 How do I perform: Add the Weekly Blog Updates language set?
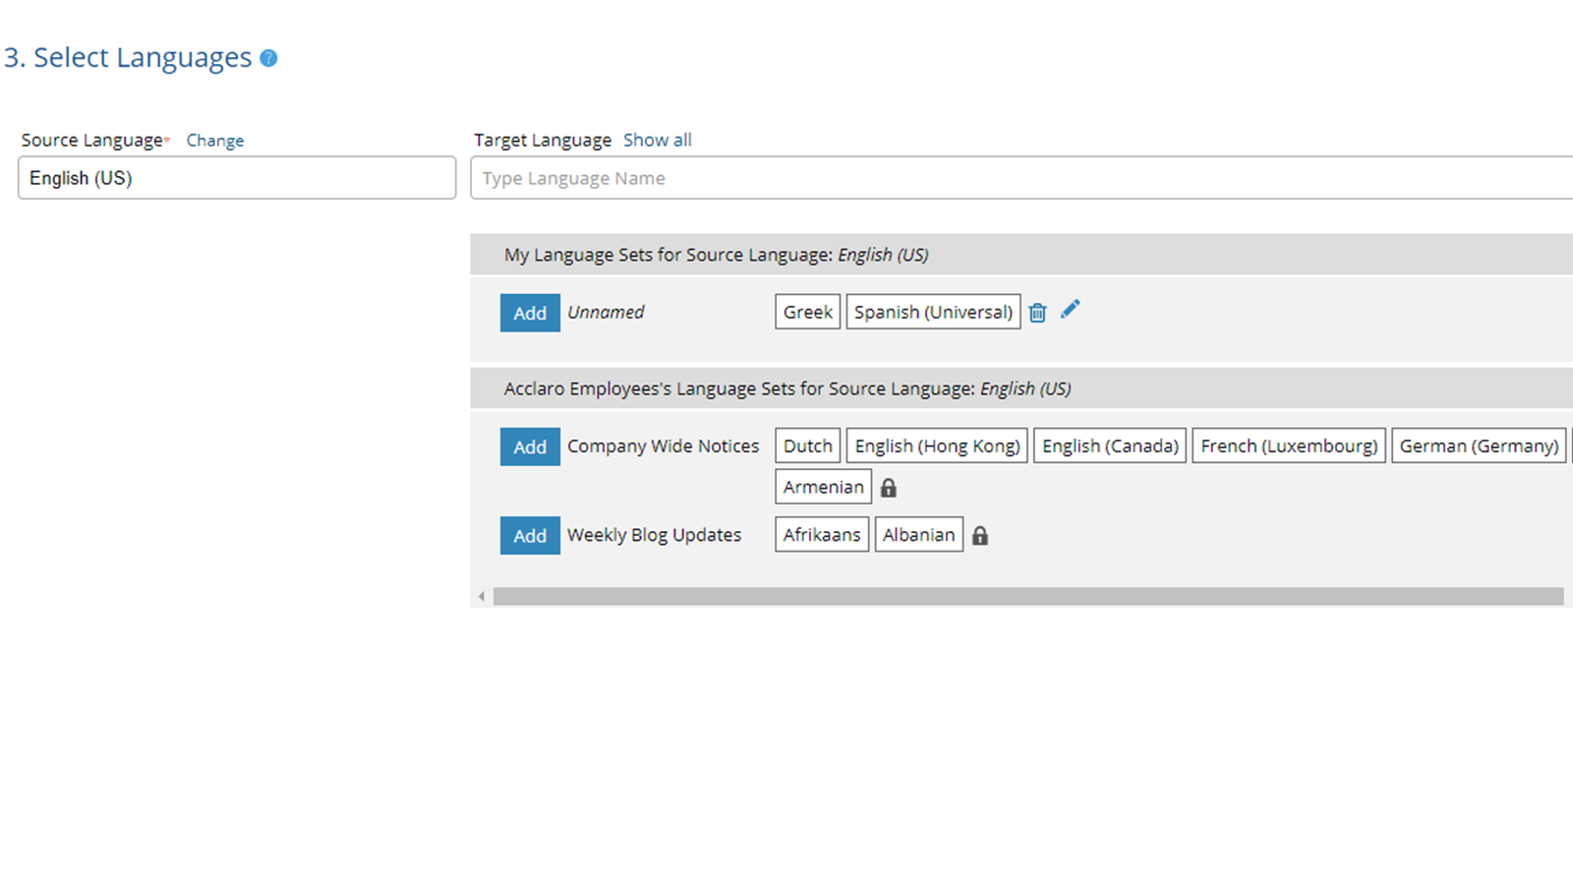(530, 536)
